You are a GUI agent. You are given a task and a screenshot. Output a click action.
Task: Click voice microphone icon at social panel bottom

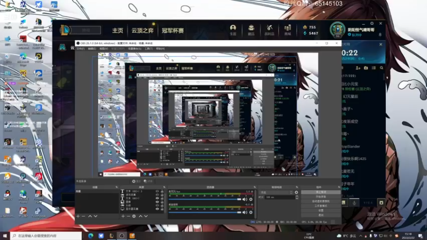pyautogui.click(x=354, y=203)
